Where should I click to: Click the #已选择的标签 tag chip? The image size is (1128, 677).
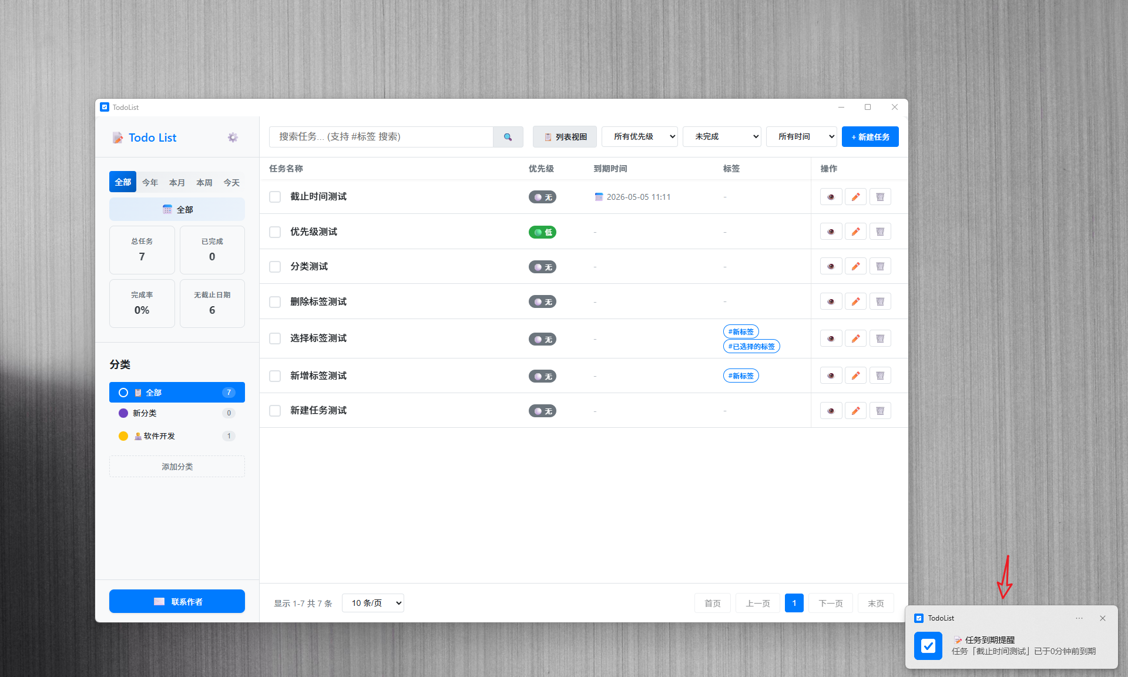751,347
